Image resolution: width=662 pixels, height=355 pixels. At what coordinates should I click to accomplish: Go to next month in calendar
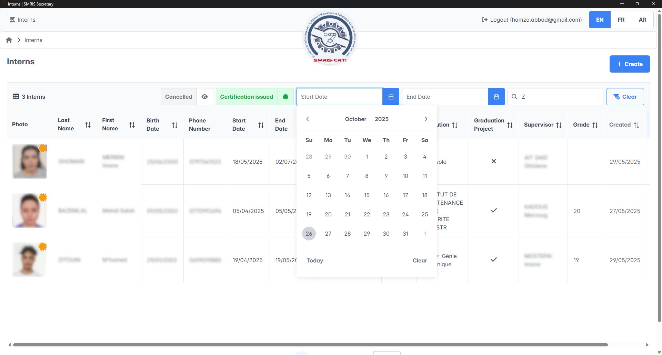click(426, 119)
